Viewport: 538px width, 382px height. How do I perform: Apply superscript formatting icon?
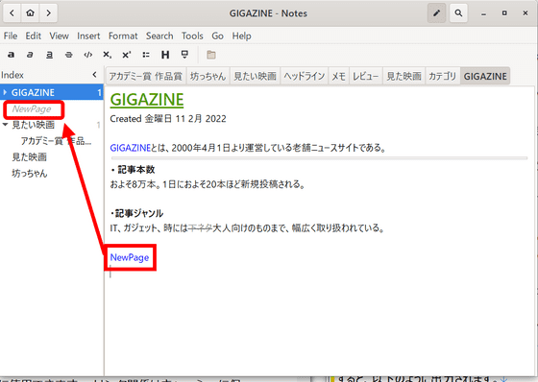click(127, 55)
